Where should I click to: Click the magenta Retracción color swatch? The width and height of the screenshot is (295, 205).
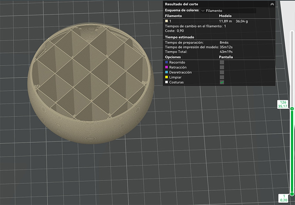166,67
